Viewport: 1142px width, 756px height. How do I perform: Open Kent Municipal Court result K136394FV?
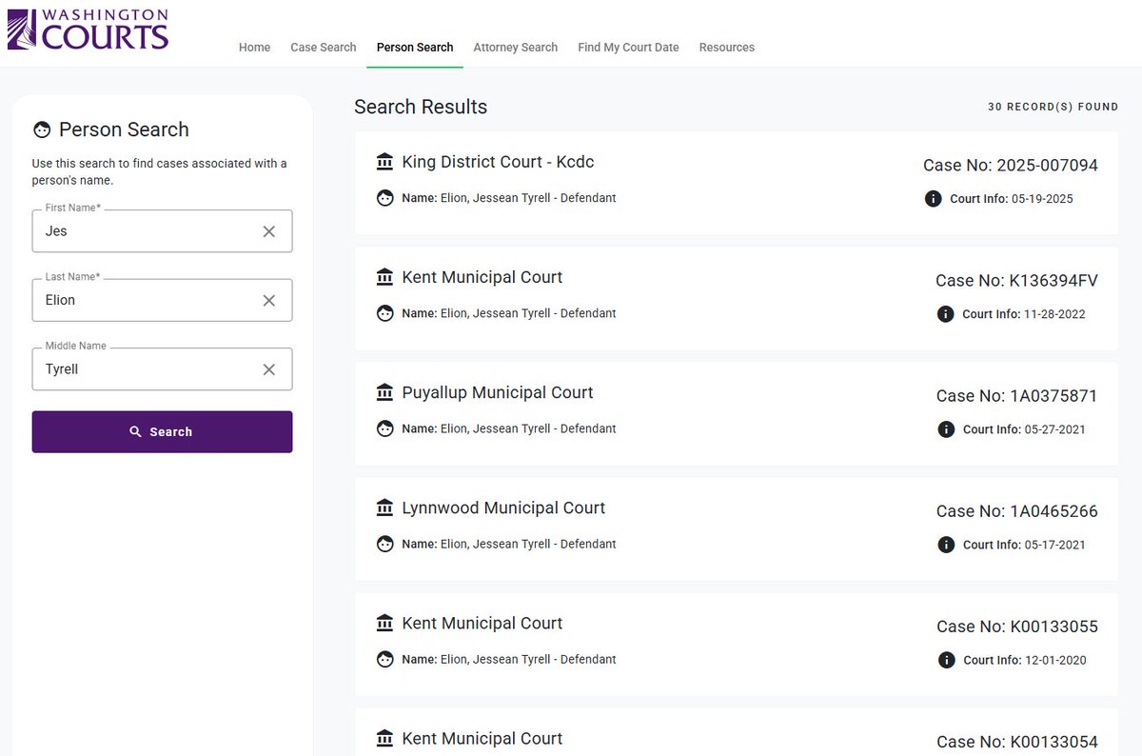click(737, 298)
